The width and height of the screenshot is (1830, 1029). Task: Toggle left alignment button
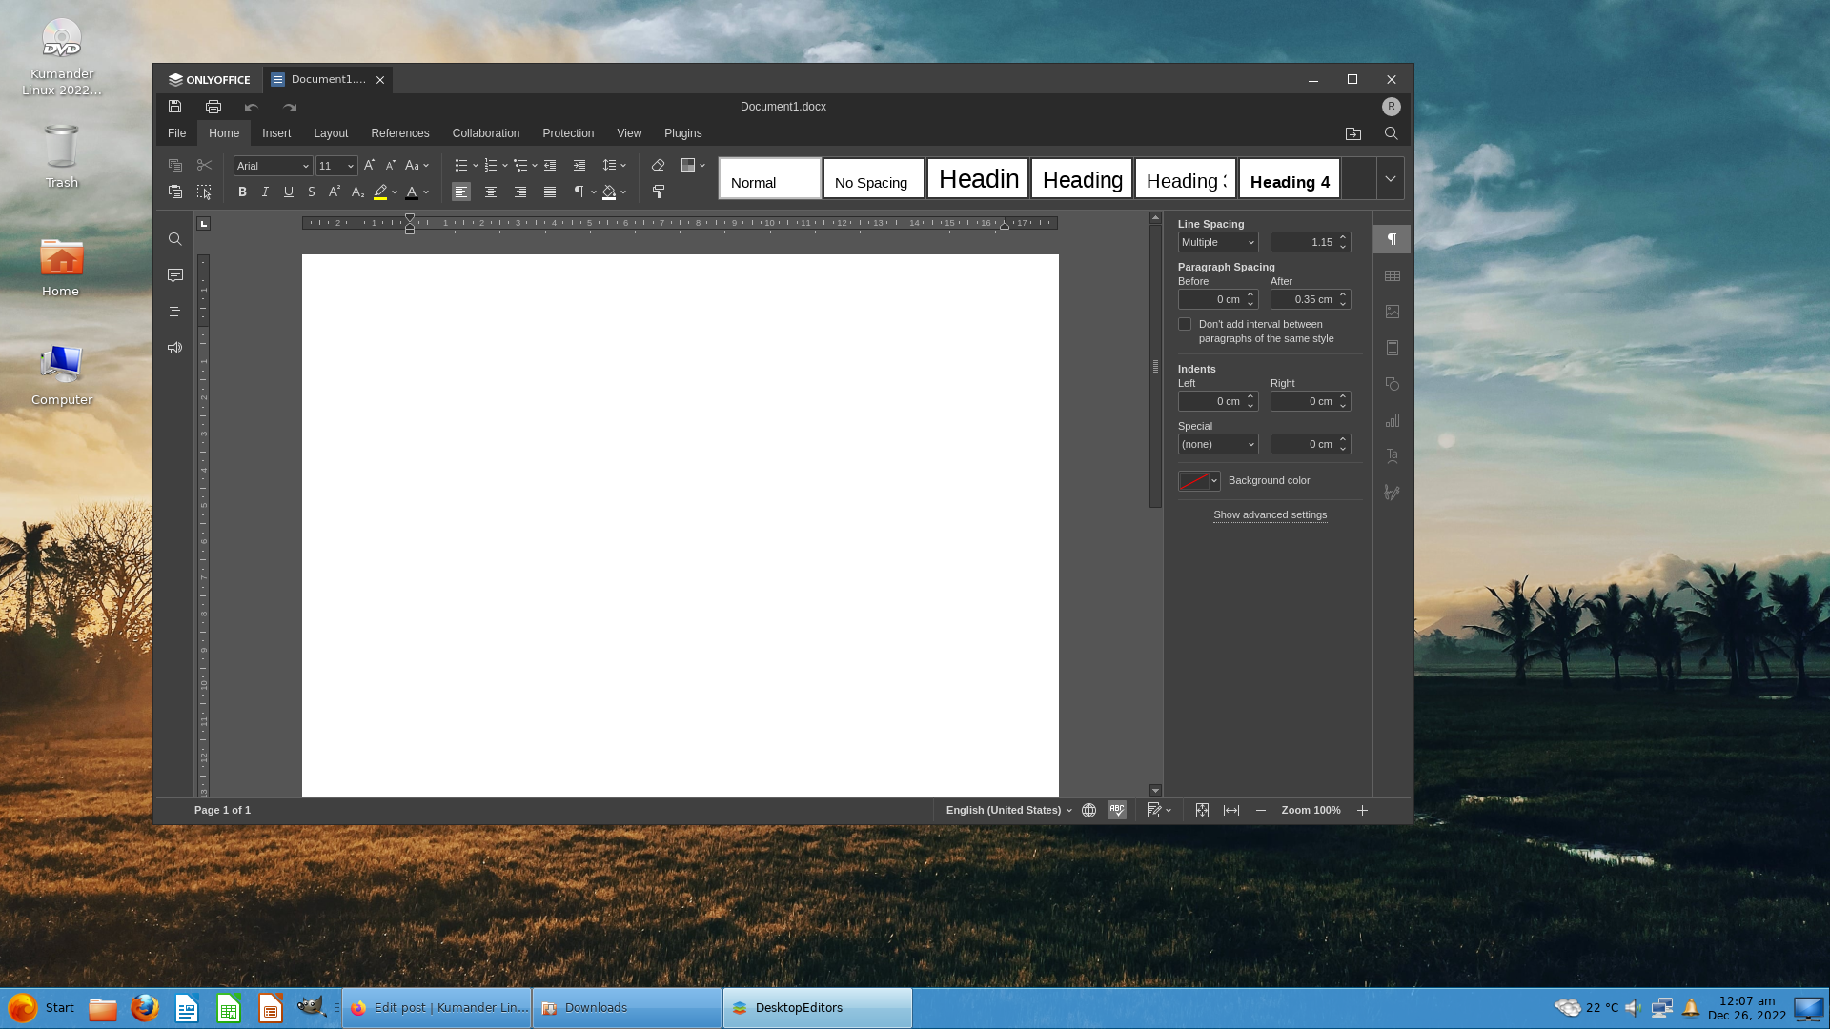pyautogui.click(x=461, y=192)
